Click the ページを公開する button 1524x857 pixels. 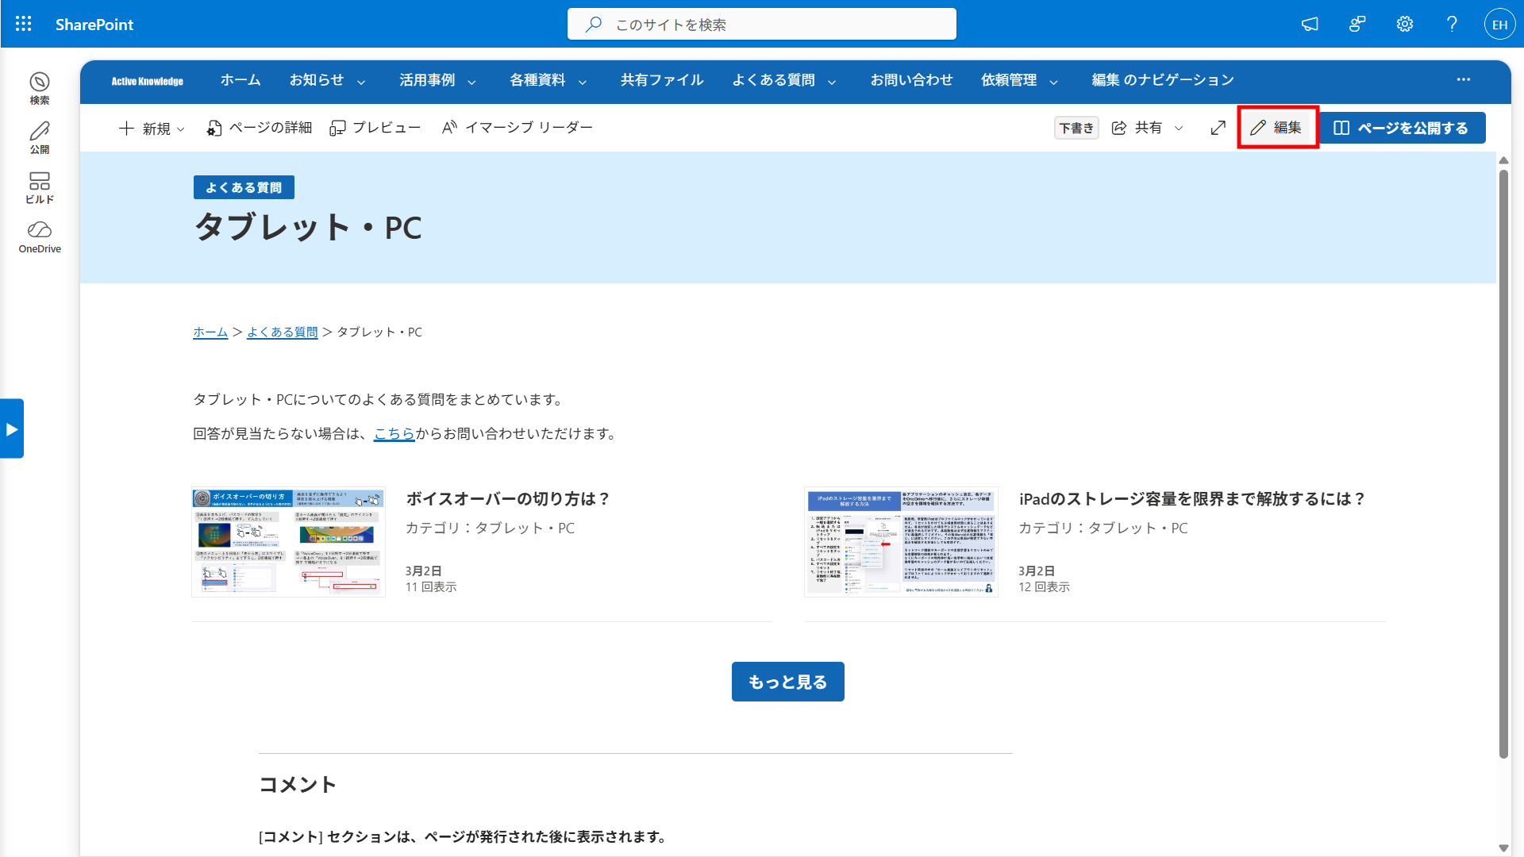tap(1402, 128)
